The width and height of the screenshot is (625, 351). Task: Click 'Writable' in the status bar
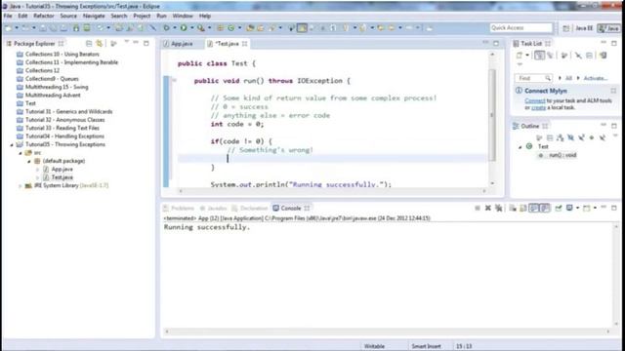[374, 346]
